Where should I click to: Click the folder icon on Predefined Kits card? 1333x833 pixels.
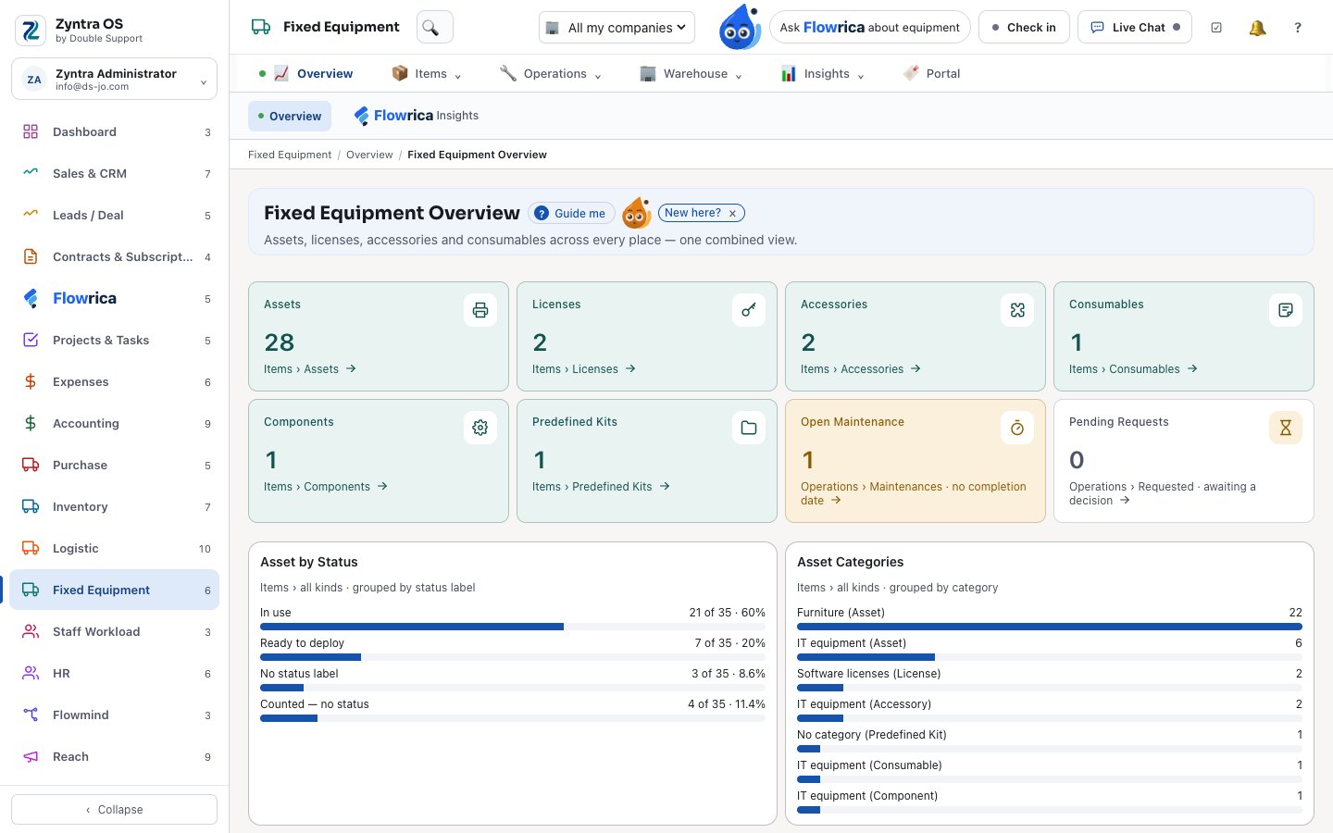pyautogui.click(x=749, y=428)
